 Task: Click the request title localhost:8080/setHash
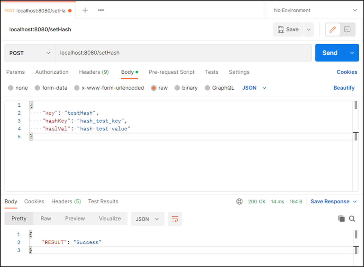(x=40, y=29)
